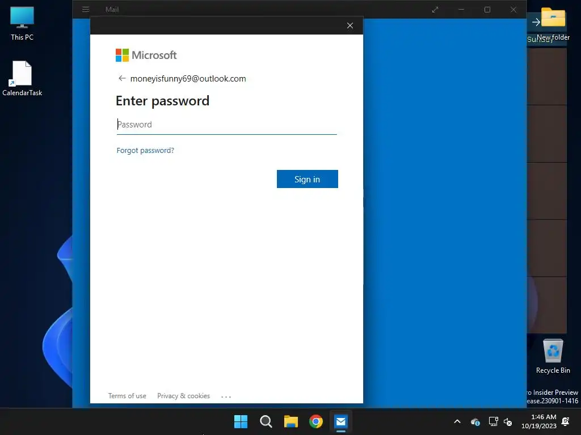Click the Microsoft logo
Viewport: 581px width, 435px height.
(x=146, y=55)
